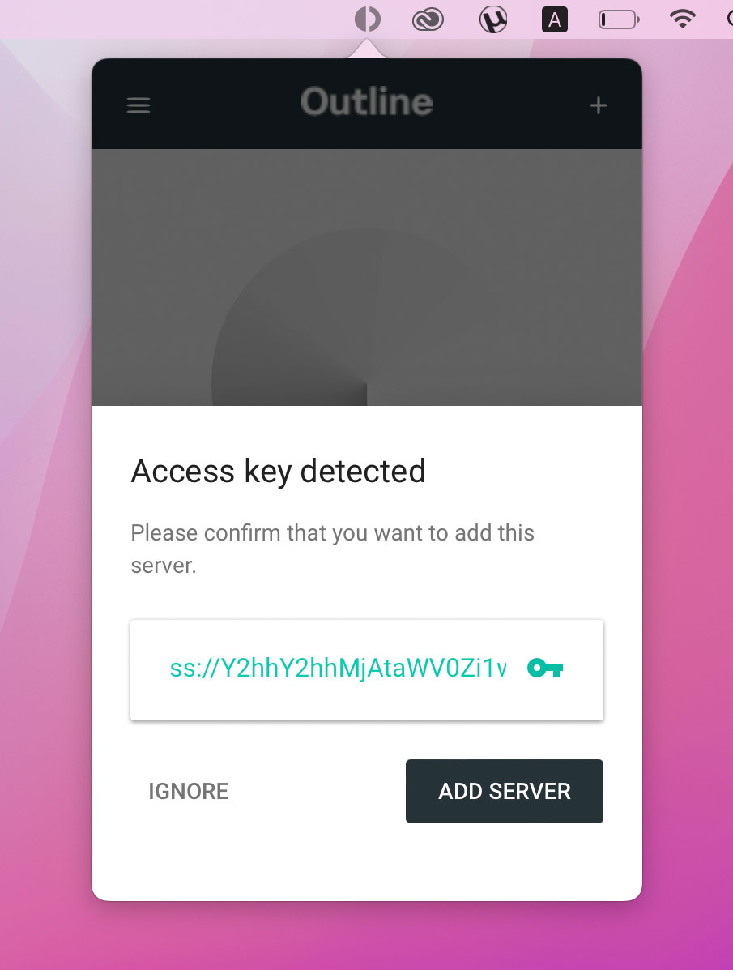Viewport: 733px width, 970px height.
Task: Show battery status from menu bar
Action: pyautogui.click(x=619, y=19)
